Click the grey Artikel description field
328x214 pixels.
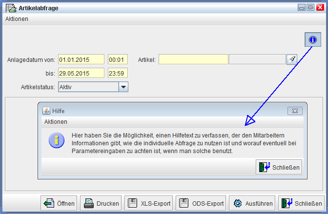(x=257, y=59)
